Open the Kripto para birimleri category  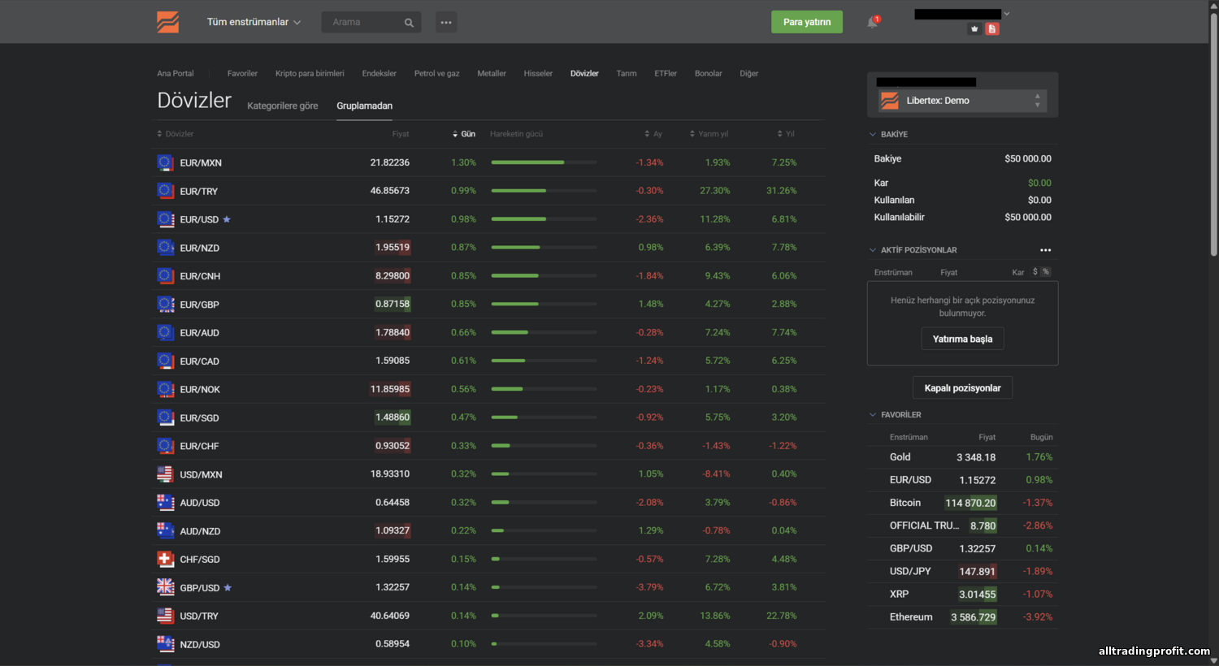[x=310, y=73]
